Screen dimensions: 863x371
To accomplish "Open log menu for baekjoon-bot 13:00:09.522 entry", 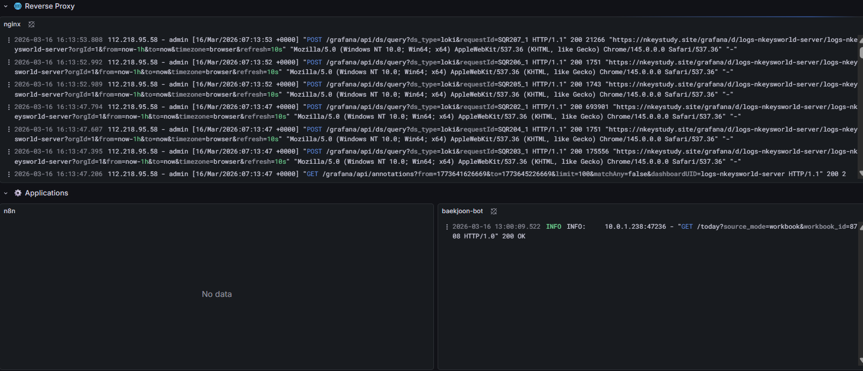I will coord(447,227).
